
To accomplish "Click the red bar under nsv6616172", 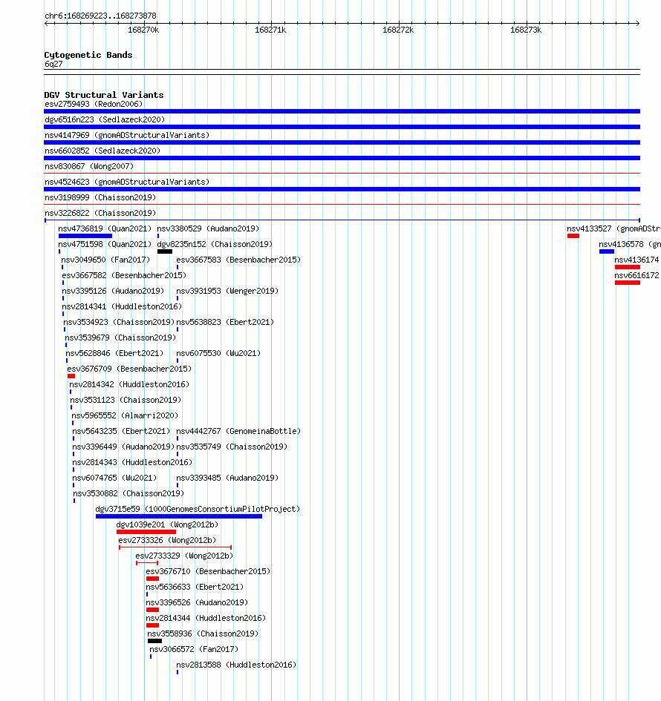I will coord(628,283).
